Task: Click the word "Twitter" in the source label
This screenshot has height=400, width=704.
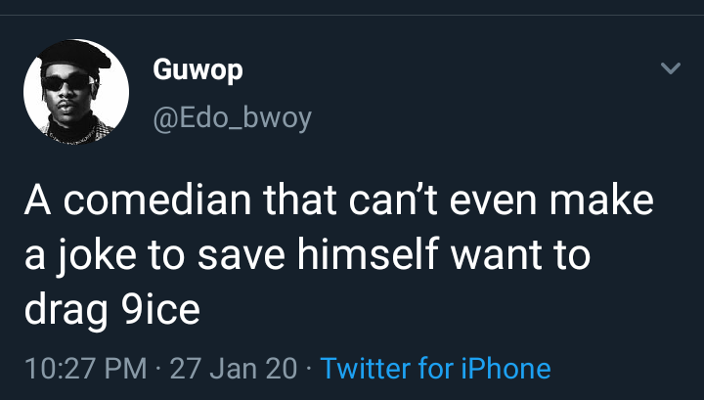Action: [x=366, y=369]
